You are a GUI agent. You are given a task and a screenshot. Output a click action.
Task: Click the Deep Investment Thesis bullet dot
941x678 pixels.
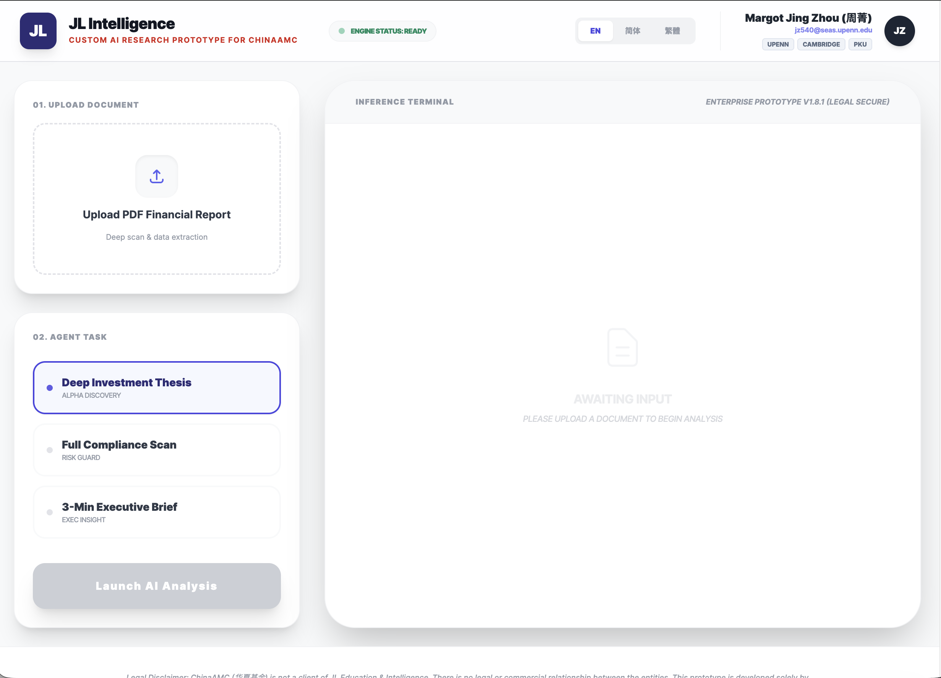[x=50, y=388]
